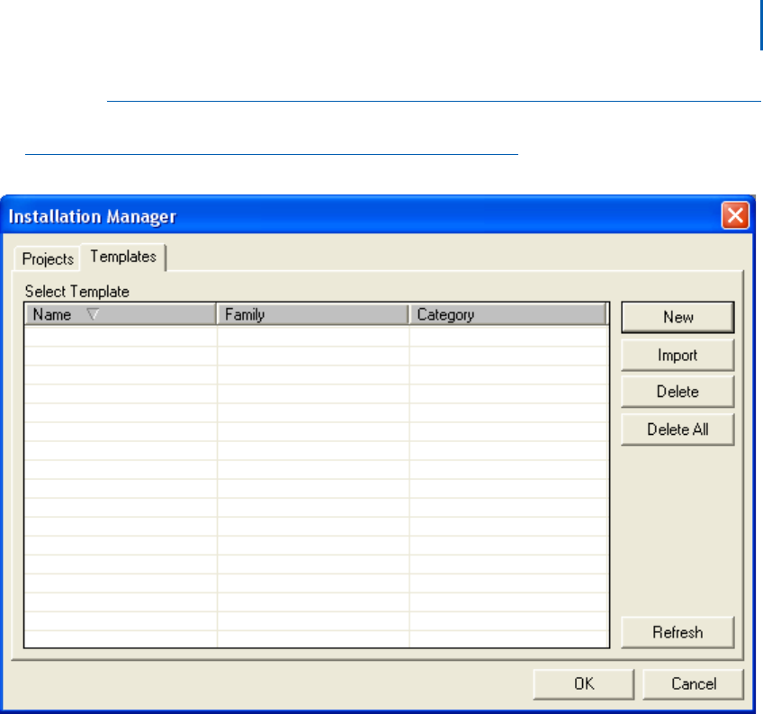Click first empty cell under Family column
The height and width of the screenshot is (714, 763).
click(x=312, y=336)
